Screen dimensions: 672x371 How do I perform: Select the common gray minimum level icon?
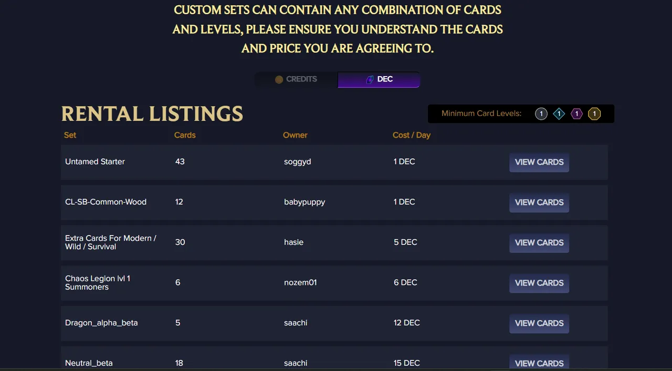541,114
